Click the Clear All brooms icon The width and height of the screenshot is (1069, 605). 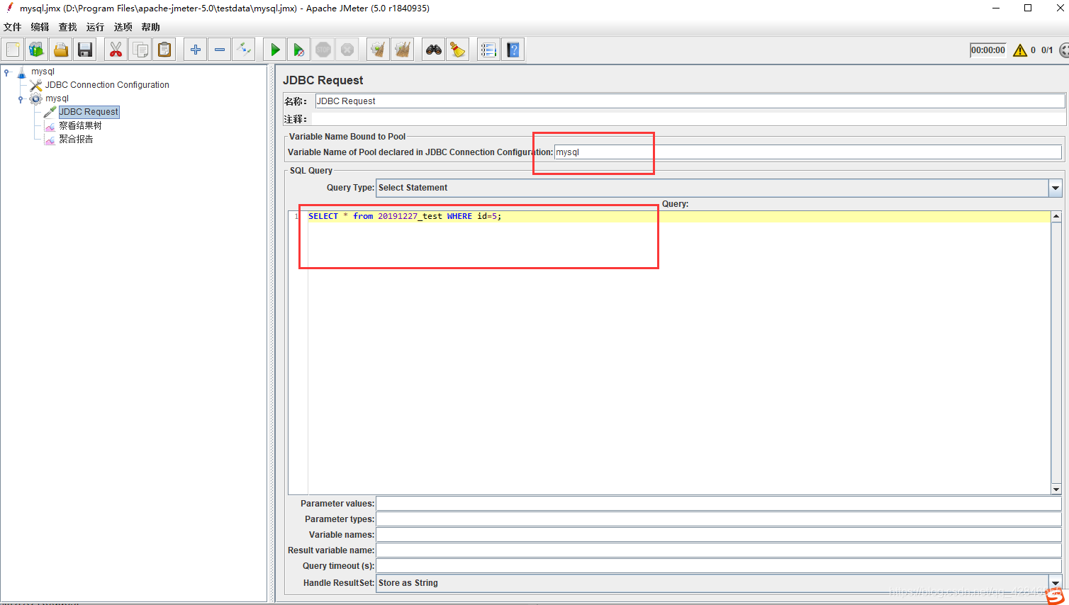tap(403, 50)
